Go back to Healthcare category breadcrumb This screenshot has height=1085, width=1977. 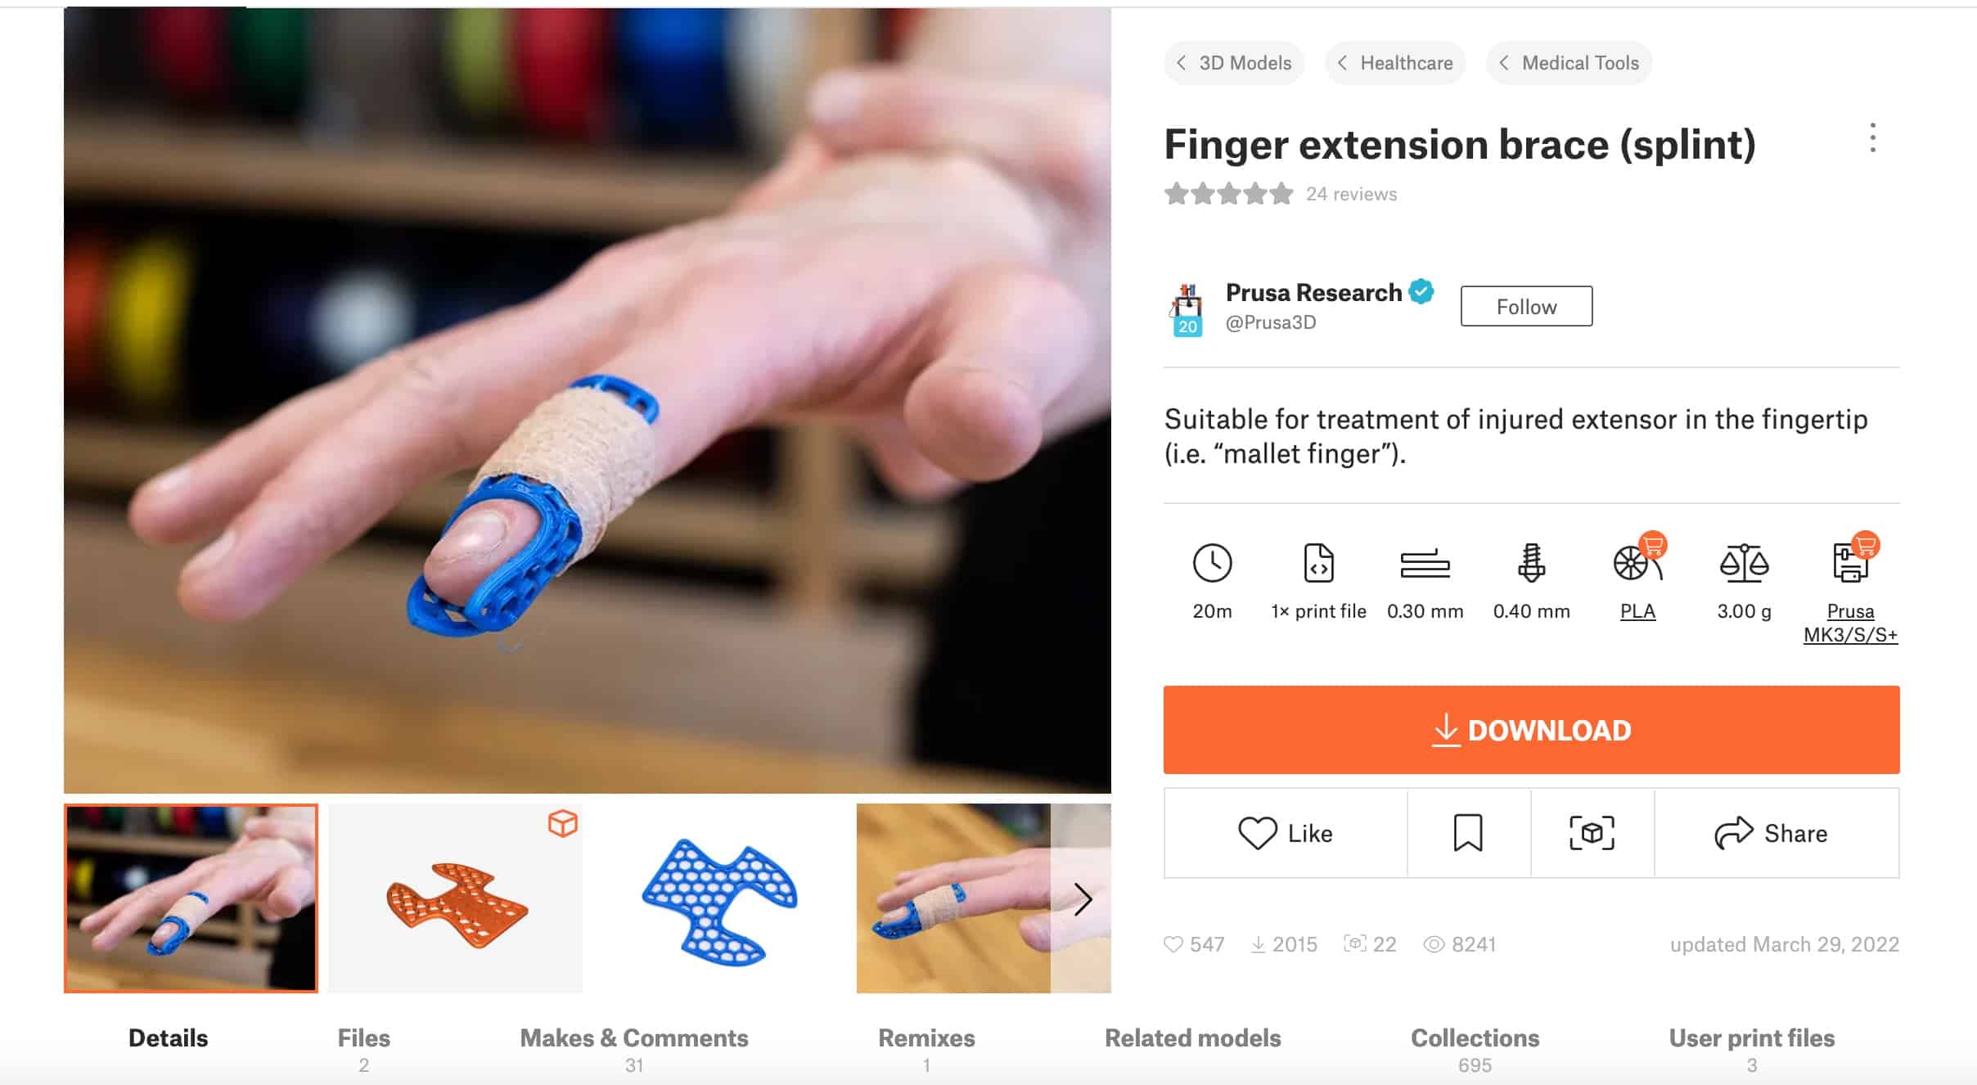tap(1395, 63)
